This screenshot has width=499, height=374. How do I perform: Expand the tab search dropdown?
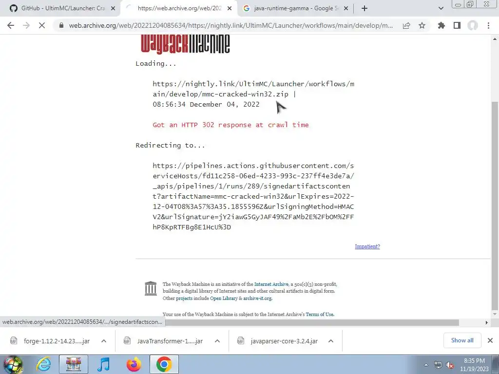coord(441,8)
